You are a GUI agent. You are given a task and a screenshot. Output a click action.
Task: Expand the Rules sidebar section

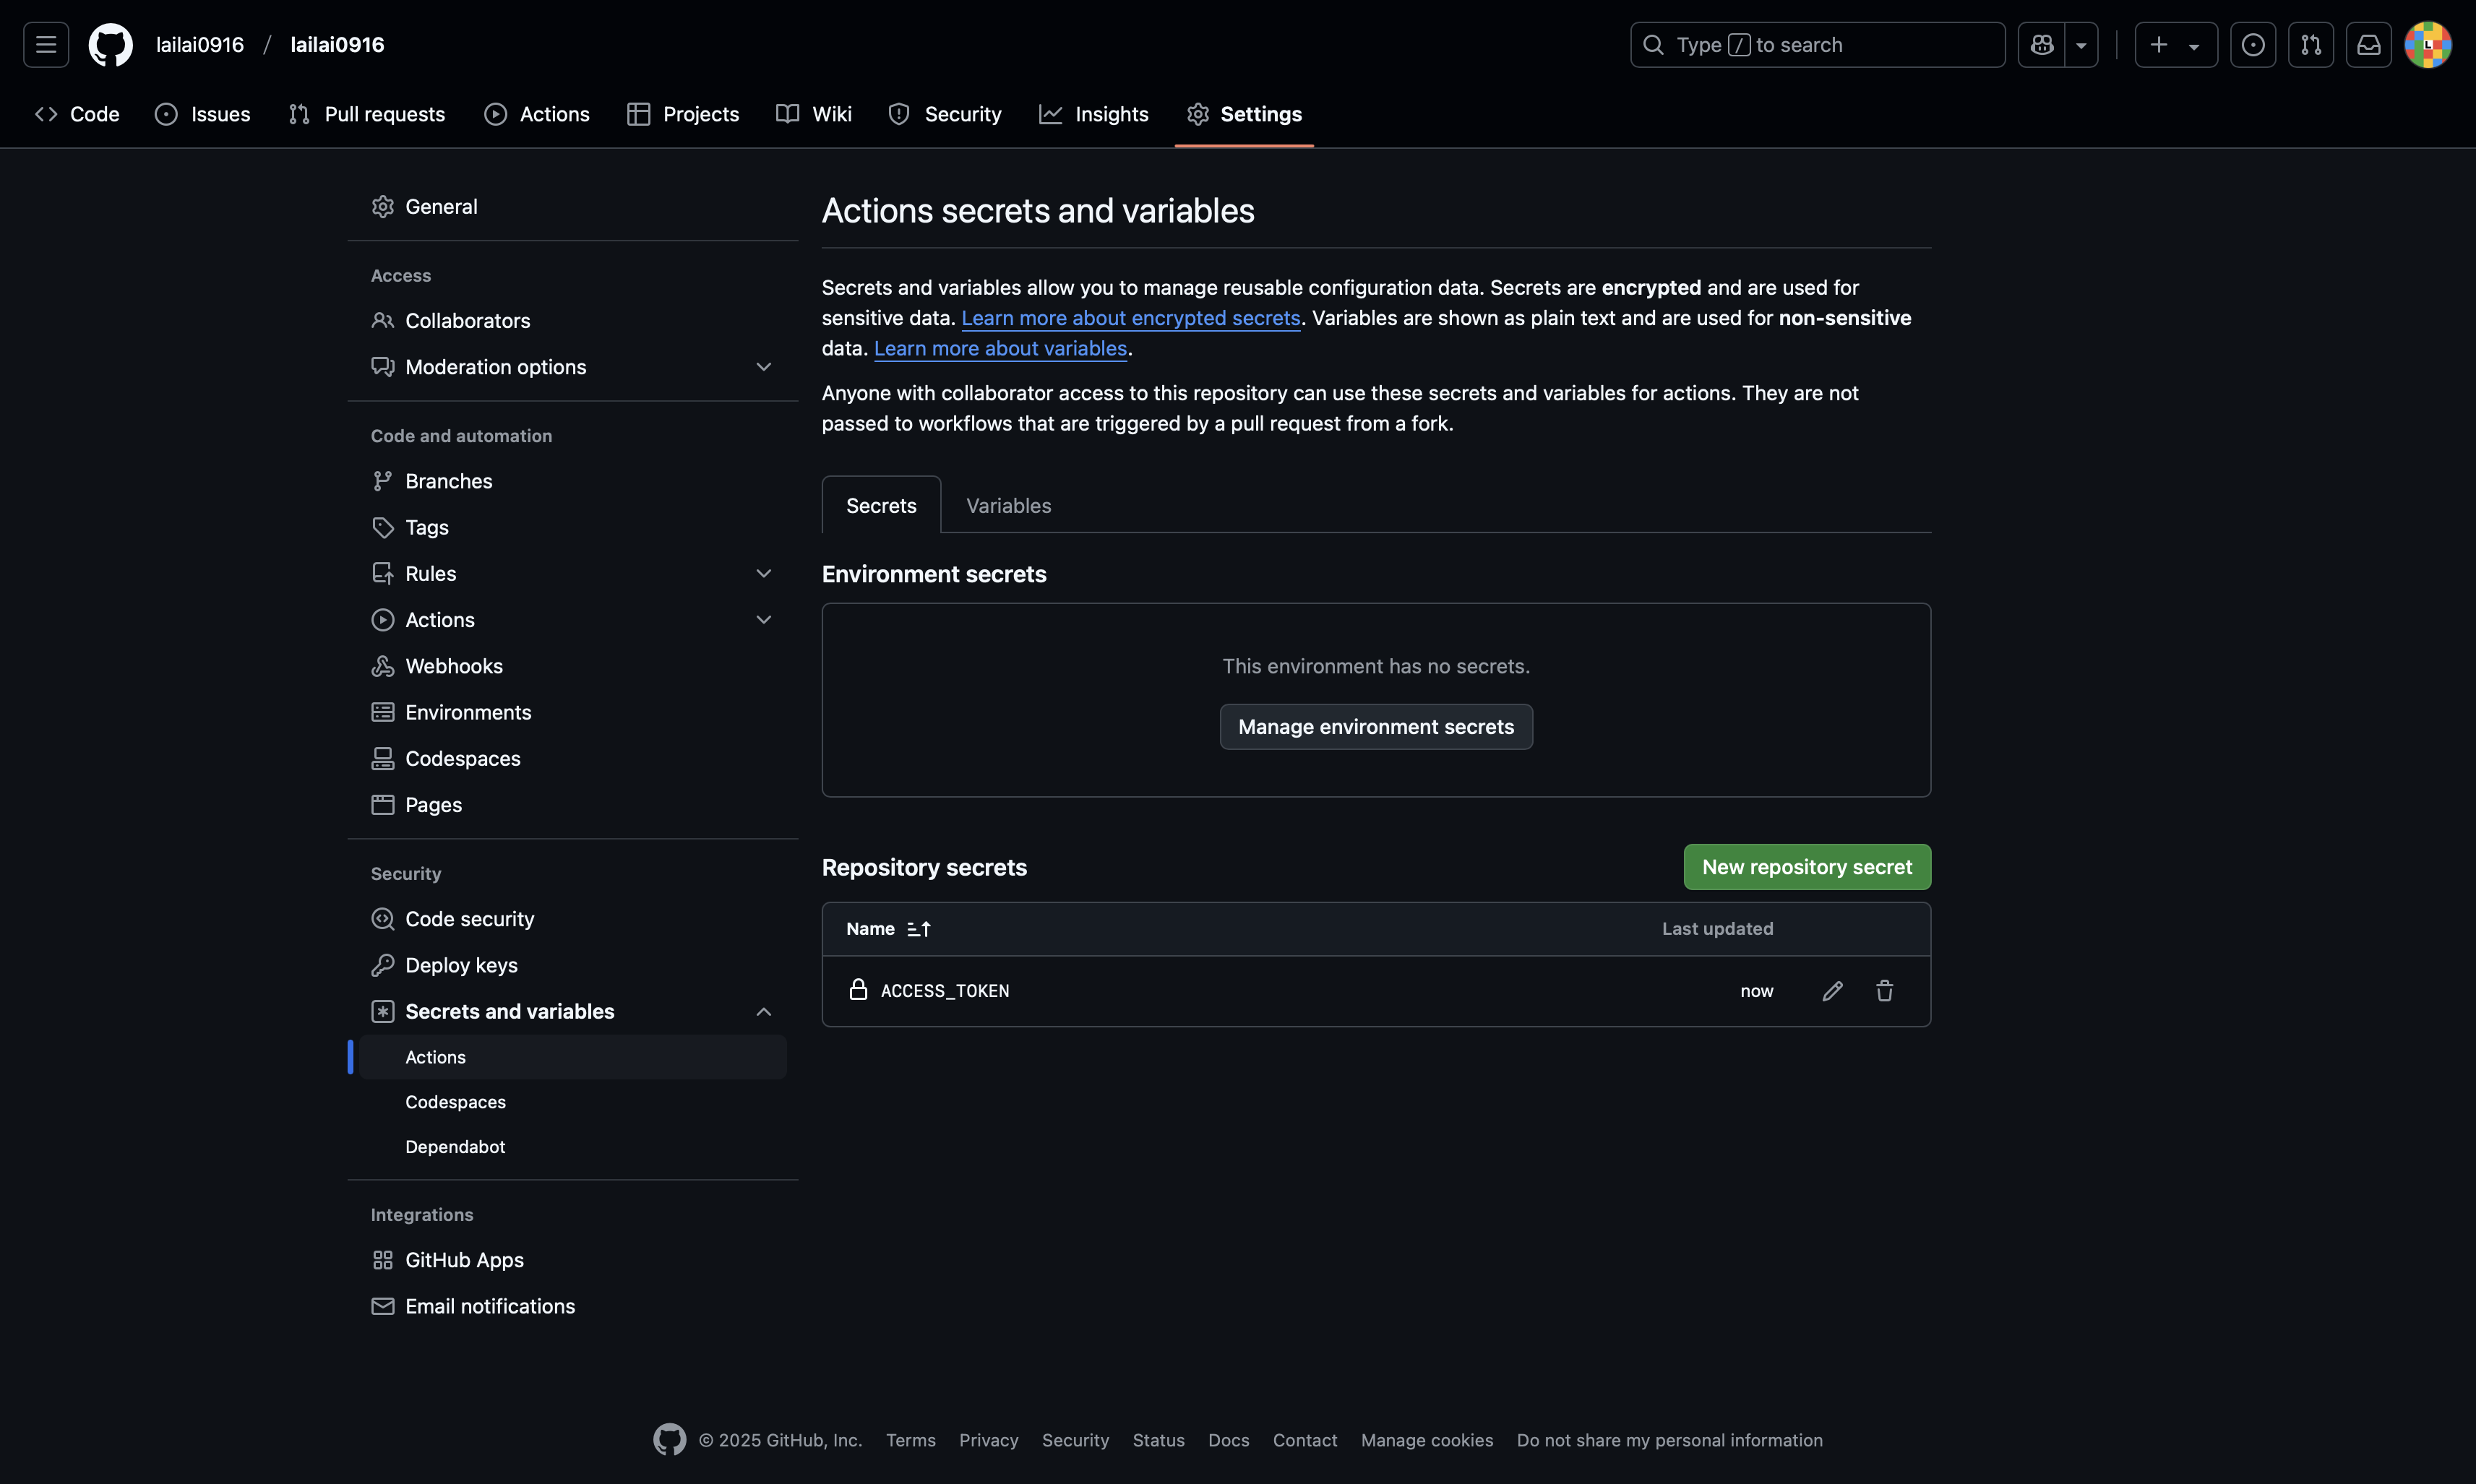click(x=763, y=574)
